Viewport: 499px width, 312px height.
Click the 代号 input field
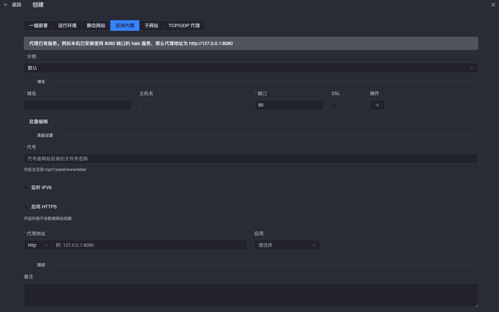coord(251,159)
